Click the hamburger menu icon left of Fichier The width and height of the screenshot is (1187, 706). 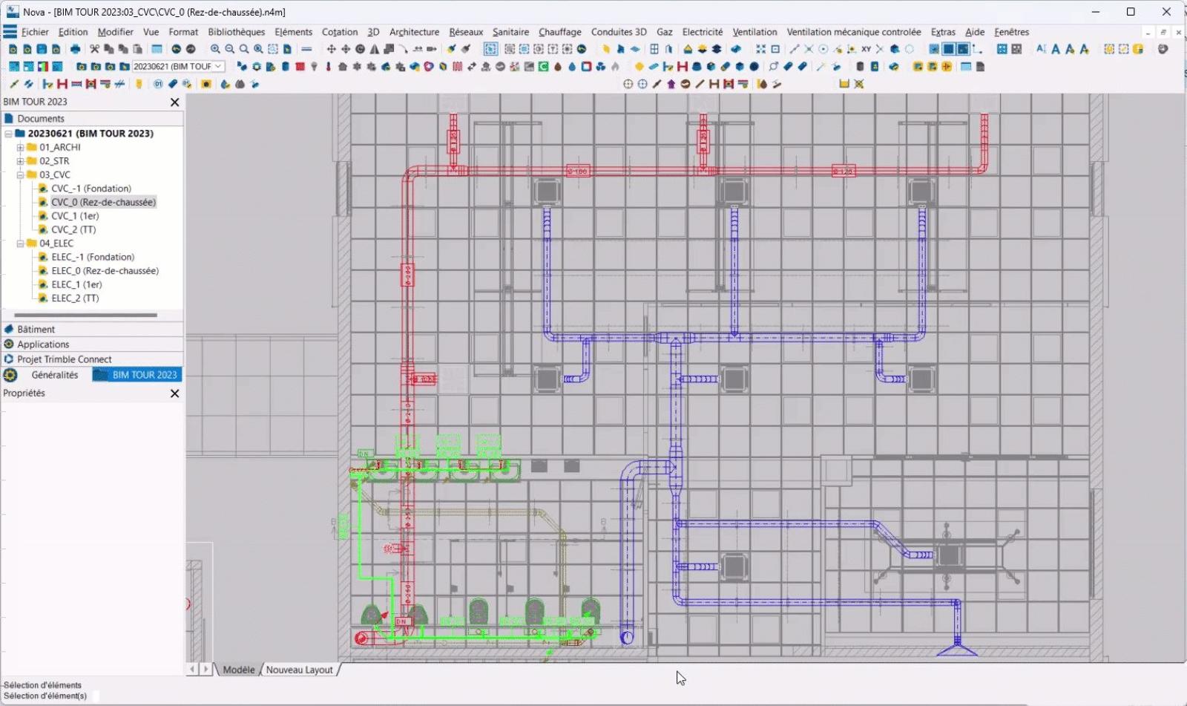coord(10,32)
